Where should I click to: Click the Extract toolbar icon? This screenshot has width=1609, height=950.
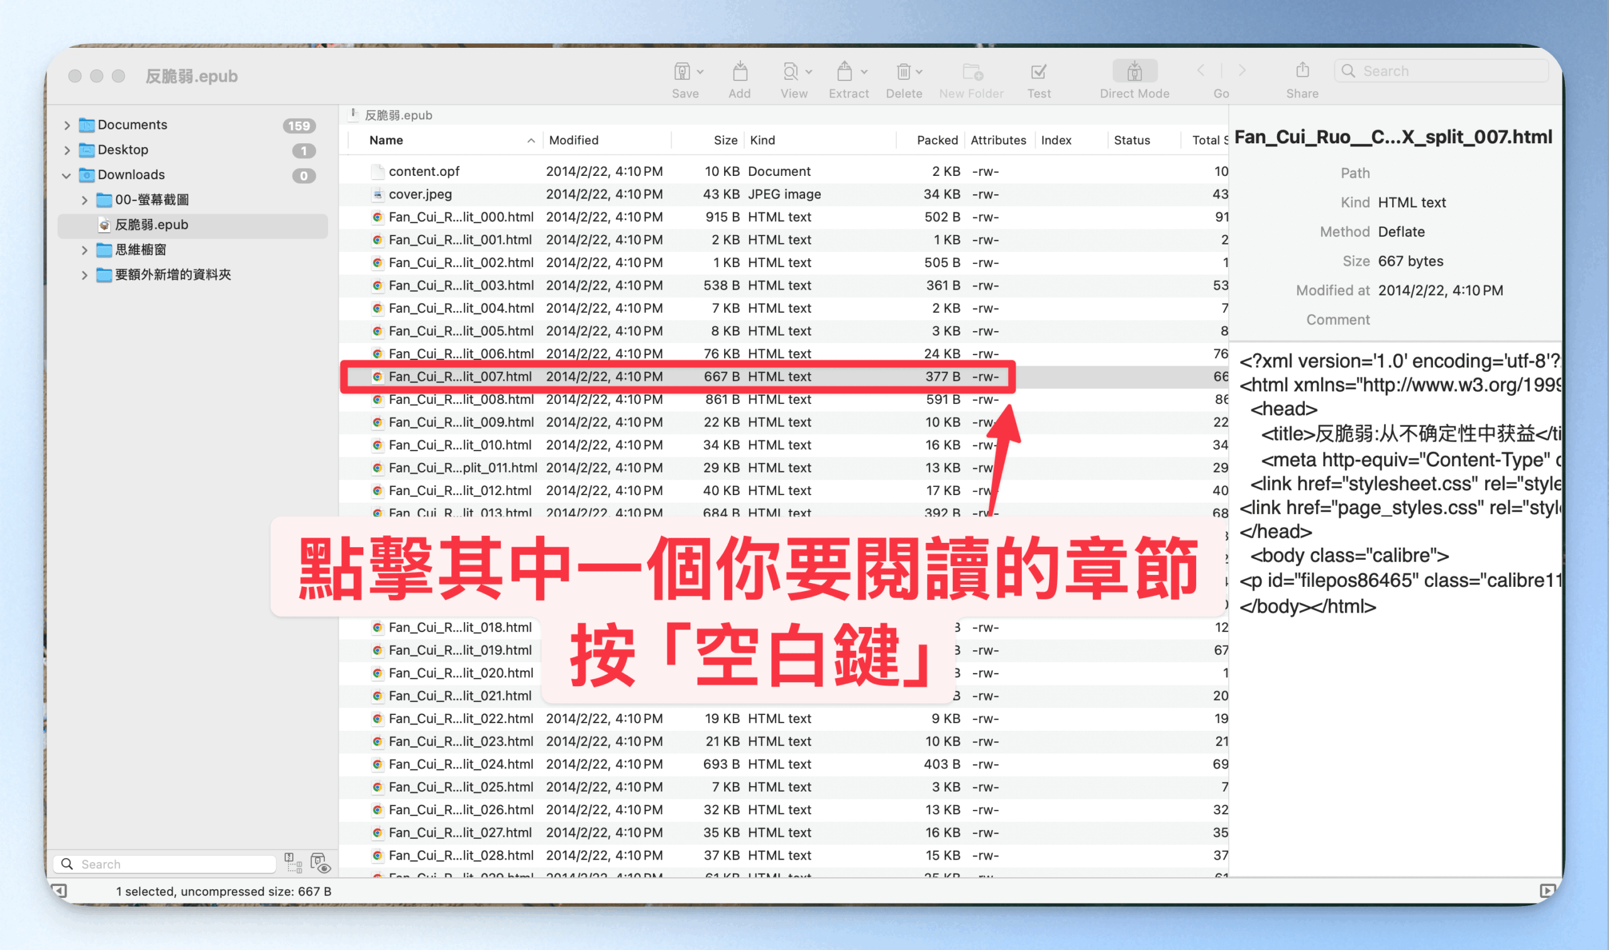tap(845, 72)
